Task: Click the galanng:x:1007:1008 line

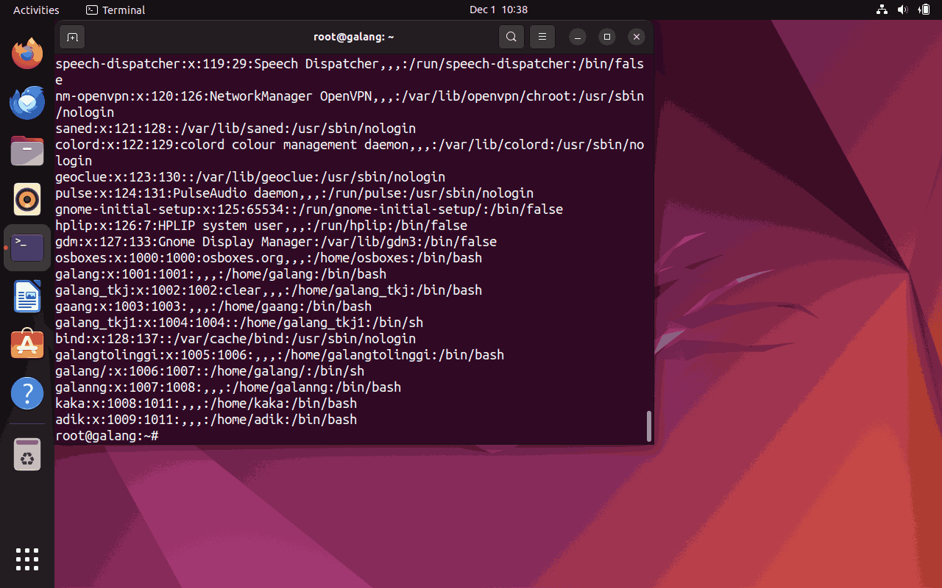Action: click(x=228, y=387)
